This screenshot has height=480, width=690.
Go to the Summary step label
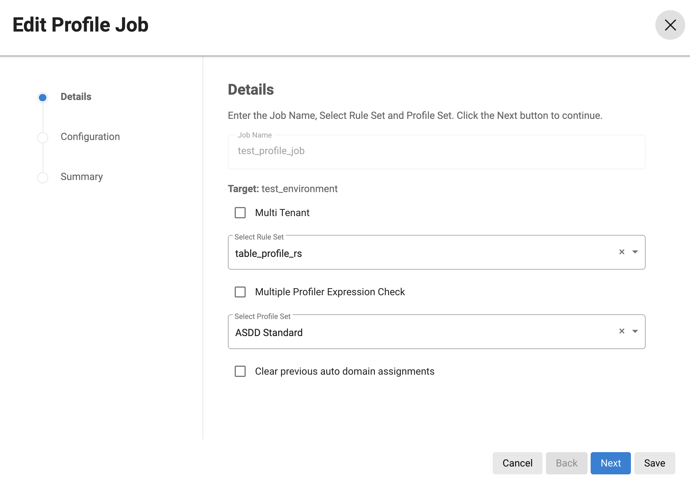click(x=82, y=177)
